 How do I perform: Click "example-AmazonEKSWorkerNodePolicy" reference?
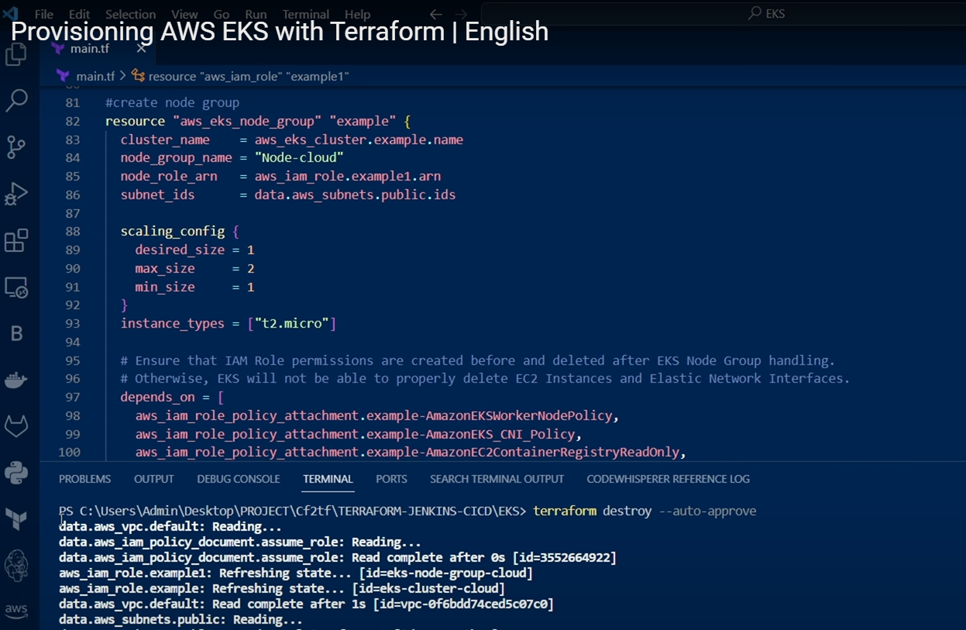pos(489,416)
